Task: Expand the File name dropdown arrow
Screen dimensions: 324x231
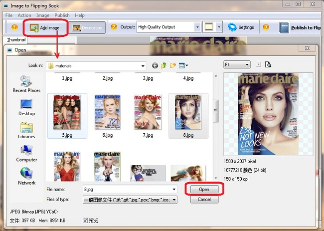Action: (x=174, y=190)
